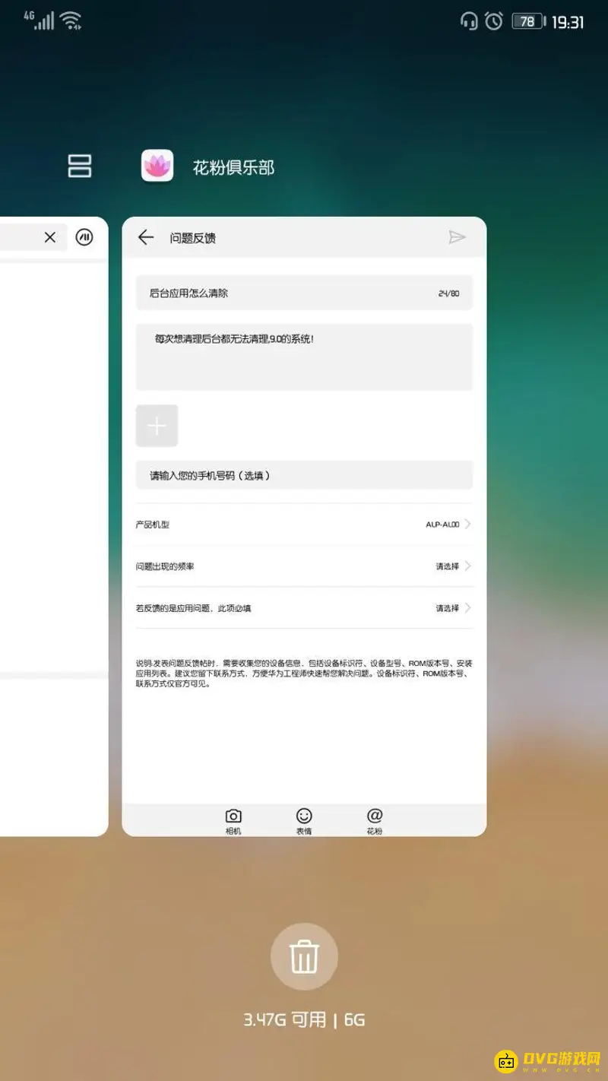
Task: Tap the 问题反馈 page title
Action: click(x=193, y=238)
